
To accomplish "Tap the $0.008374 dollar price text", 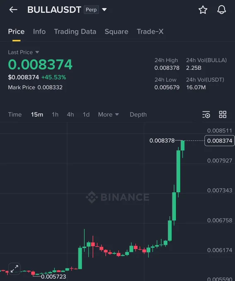I will click(23, 77).
